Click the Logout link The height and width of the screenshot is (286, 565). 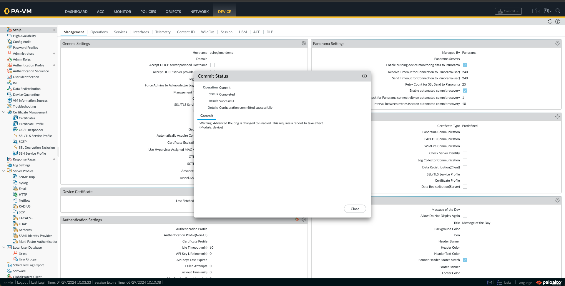coord(22,282)
